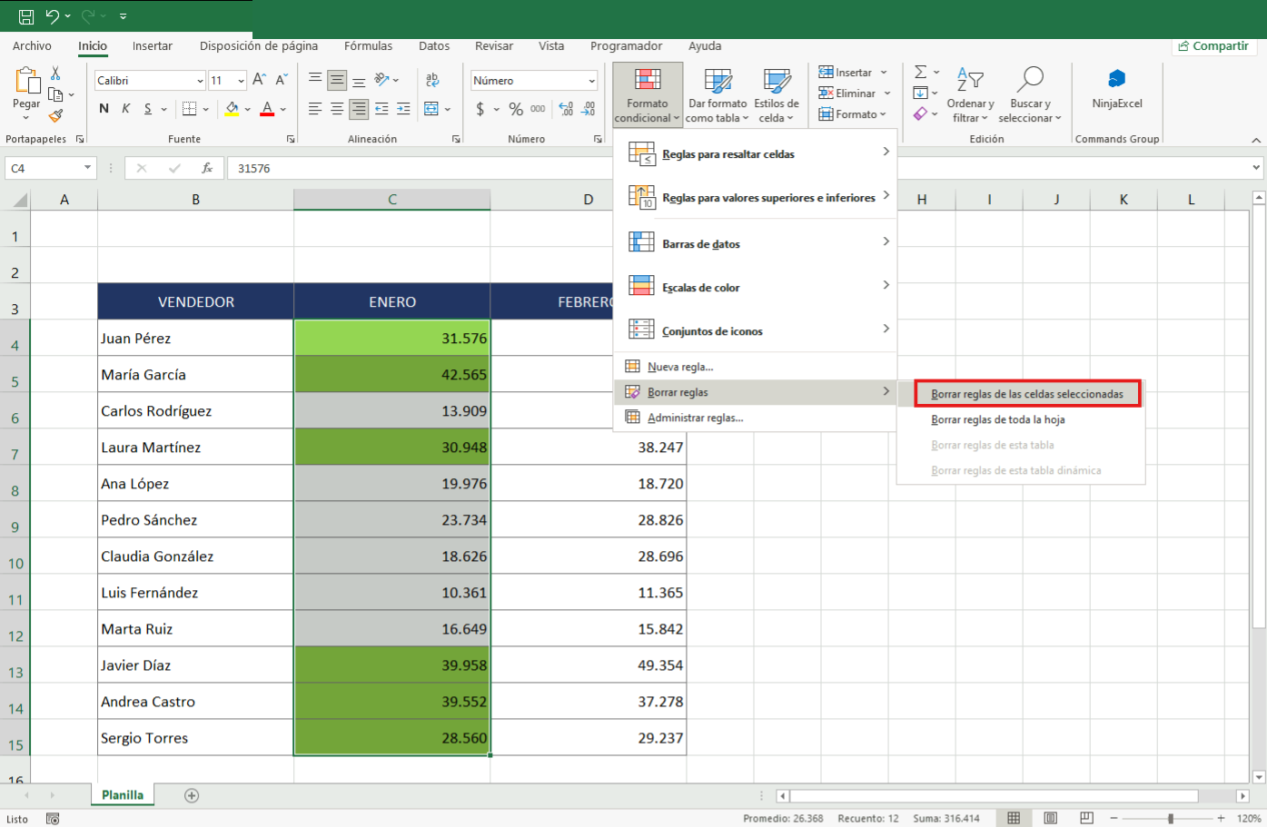Click the Merge and Center icon
Image resolution: width=1267 pixels, height=827 pixels.
(x=432, y=109)
